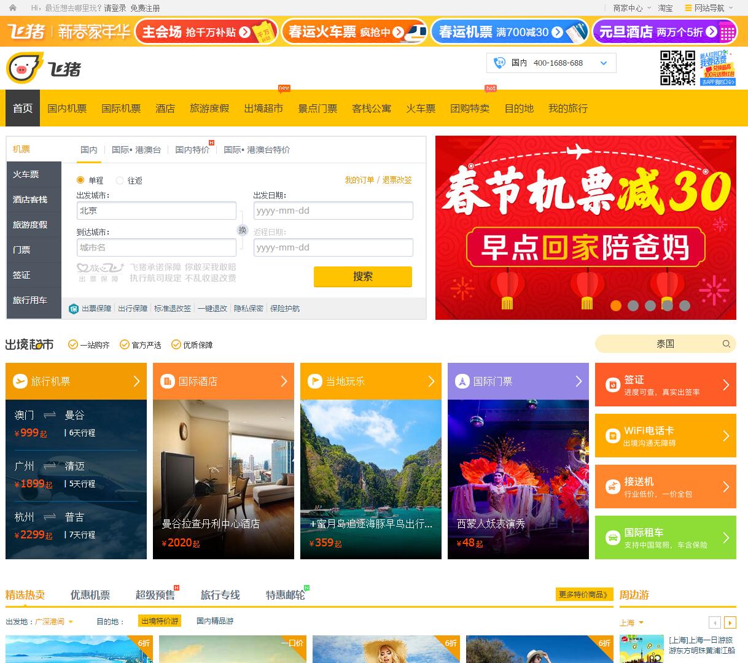This screenshot has height=663, width=748.
Task: Open 蜜月岛追逐海豚 tour thumbnail
Action: 371,479
